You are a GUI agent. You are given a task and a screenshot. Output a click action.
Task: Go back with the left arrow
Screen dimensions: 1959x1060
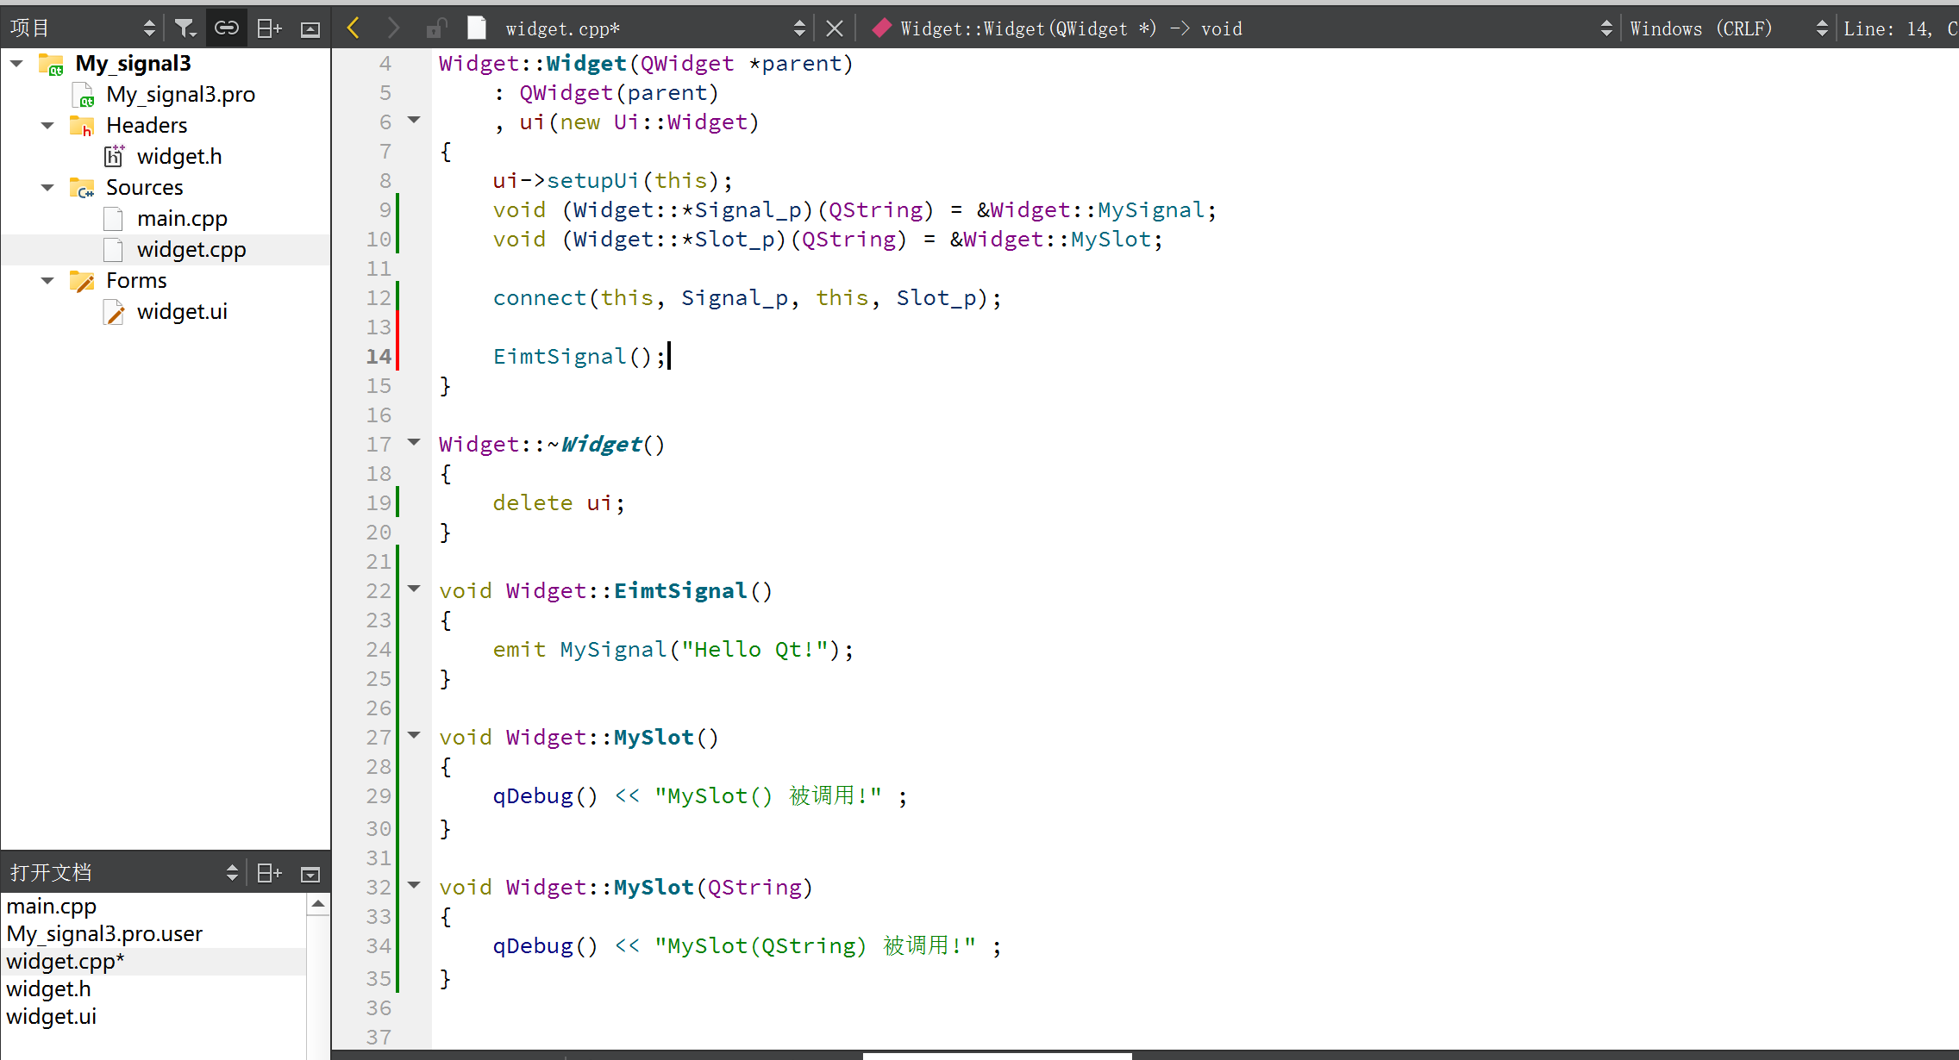coord(353,28)
